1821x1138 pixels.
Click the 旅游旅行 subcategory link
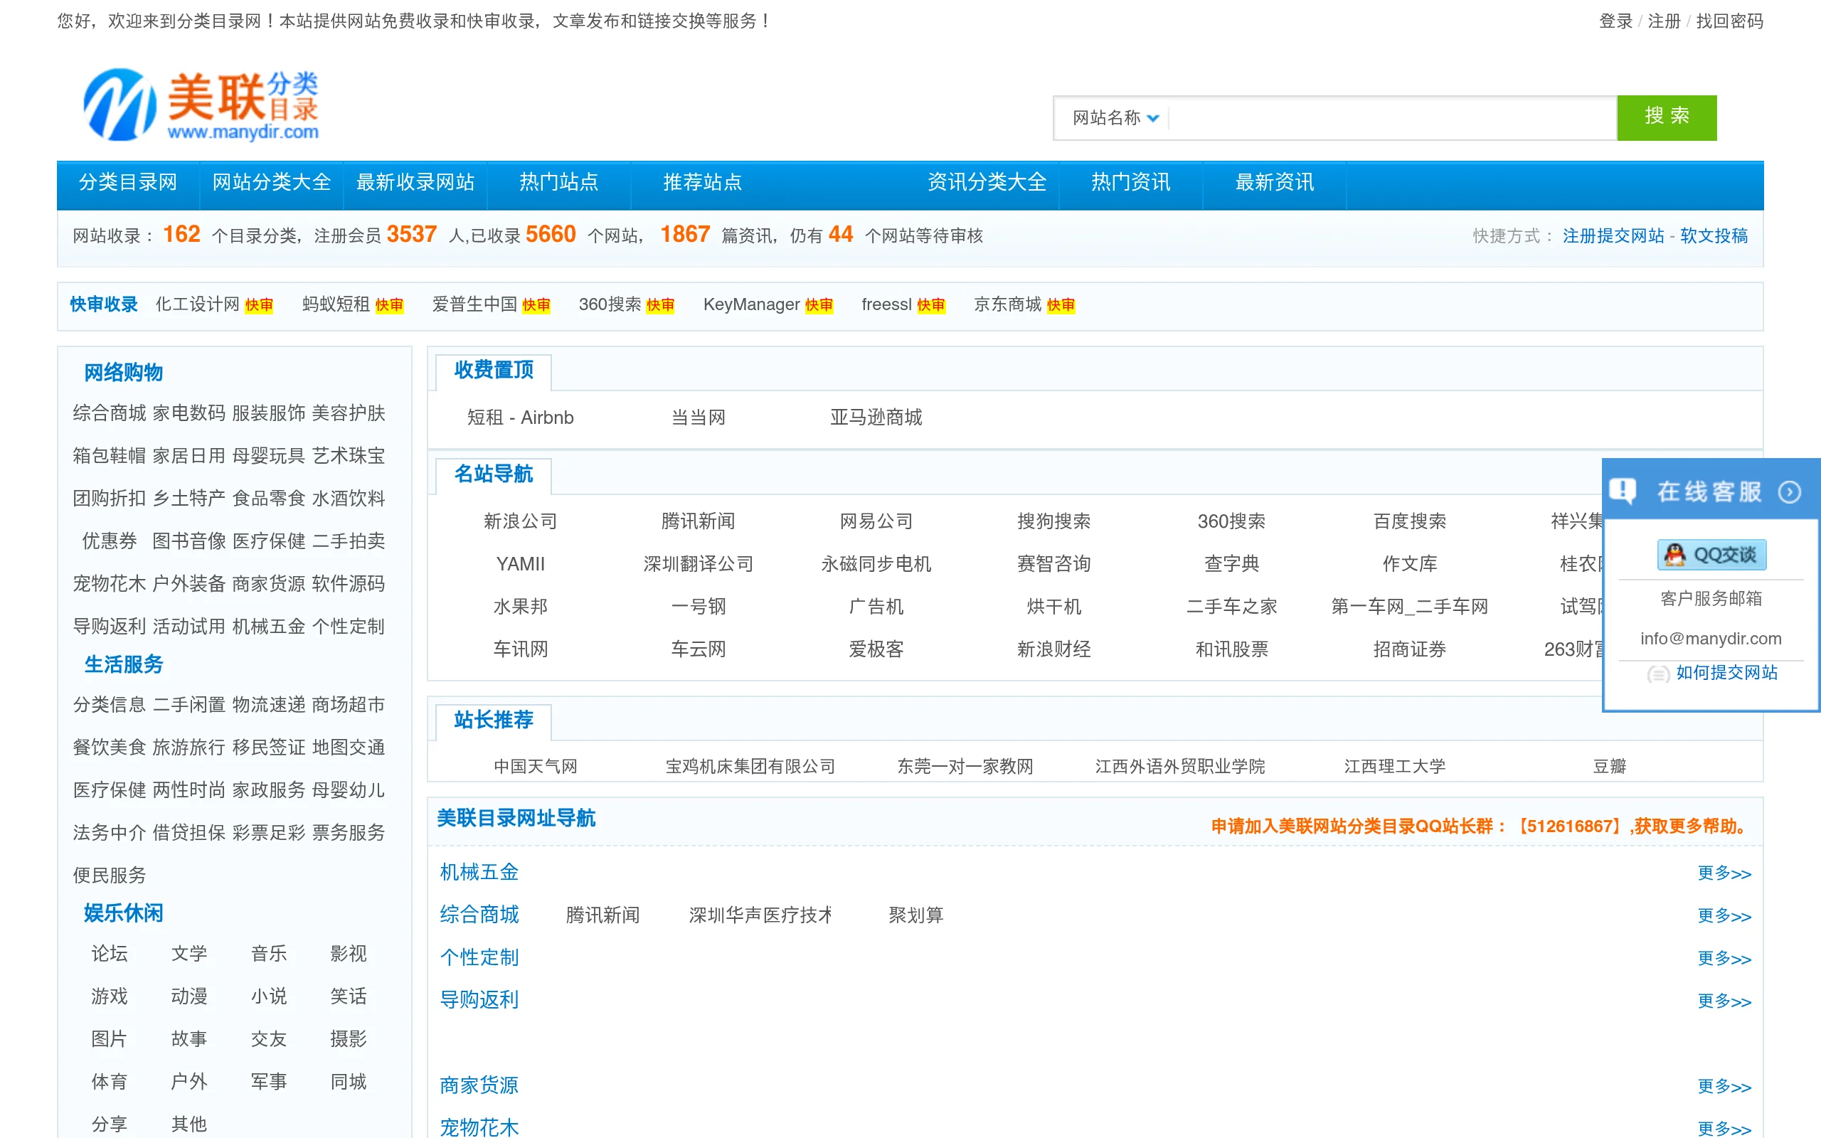189,747
